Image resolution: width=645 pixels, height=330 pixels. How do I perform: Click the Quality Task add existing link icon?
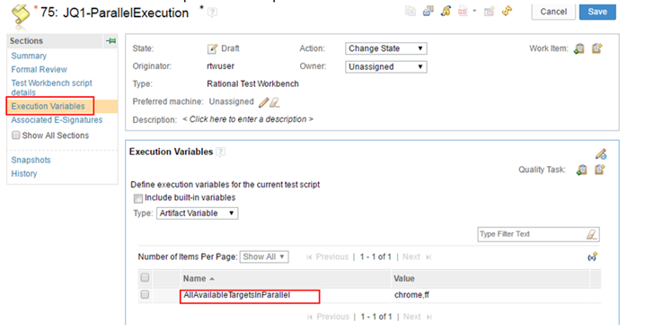click(581, 169)
